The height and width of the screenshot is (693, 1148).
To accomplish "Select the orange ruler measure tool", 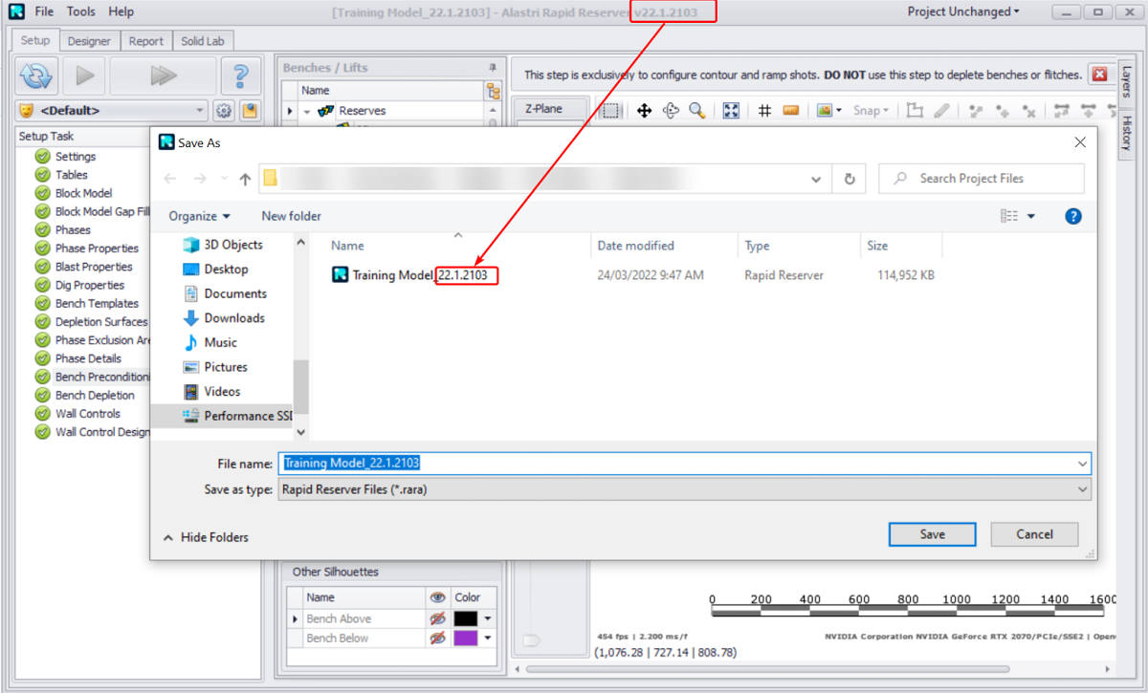I will (x=790, y=110).
